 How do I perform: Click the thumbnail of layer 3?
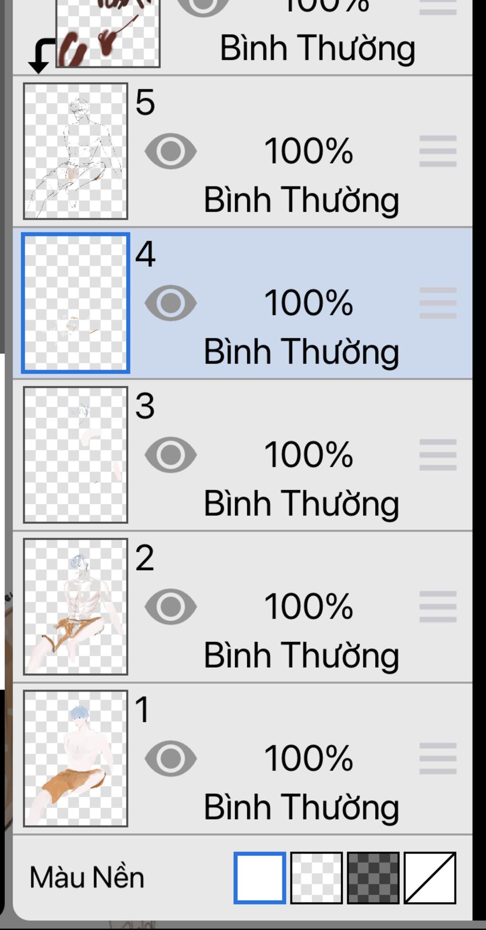(x=75, y=455)
